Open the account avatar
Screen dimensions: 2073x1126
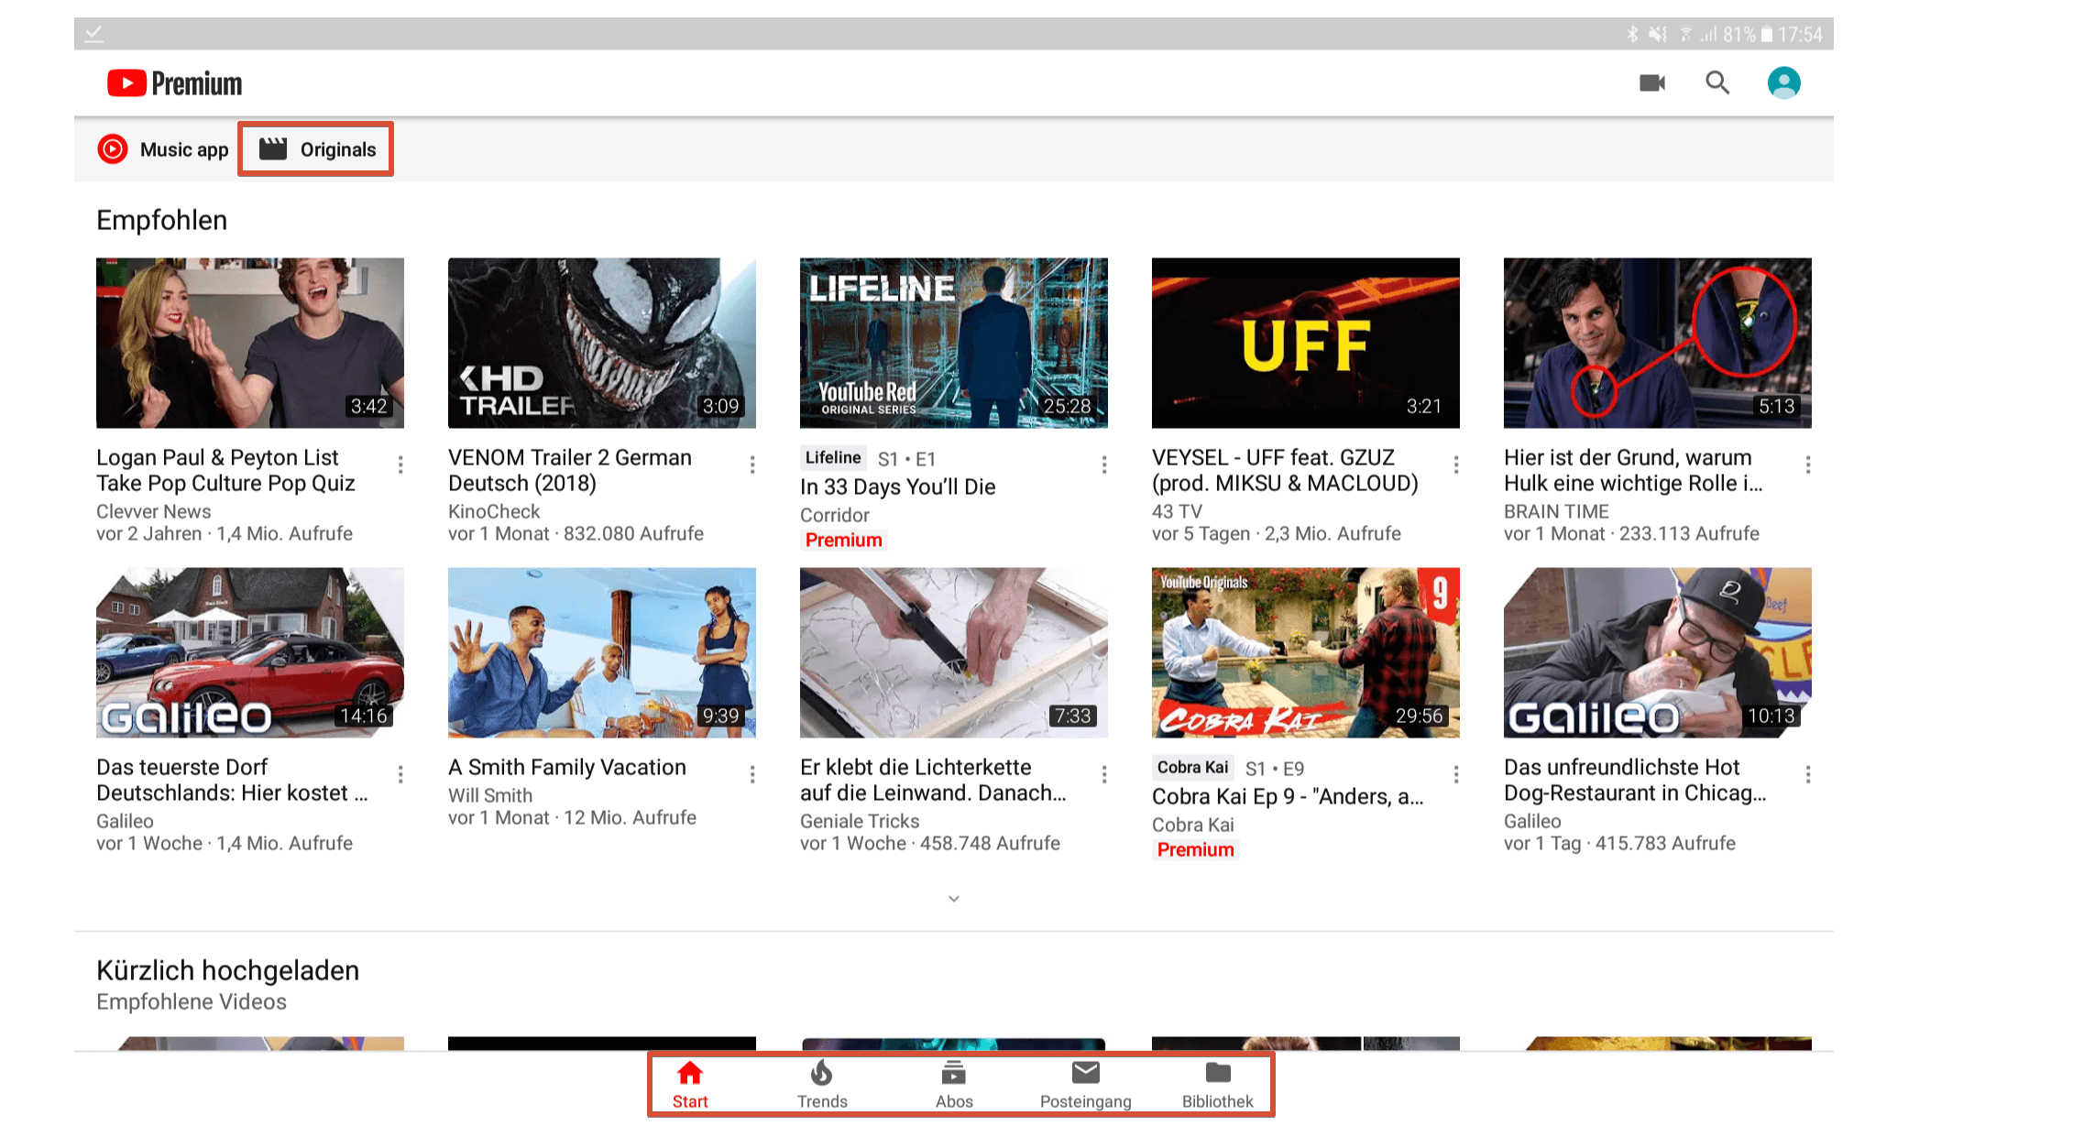(1783, 83)
